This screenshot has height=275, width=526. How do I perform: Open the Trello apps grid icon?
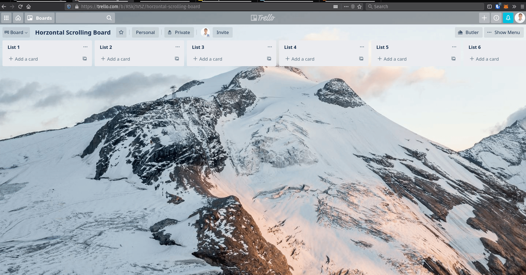pyautogui.click(x=6, y=18)
